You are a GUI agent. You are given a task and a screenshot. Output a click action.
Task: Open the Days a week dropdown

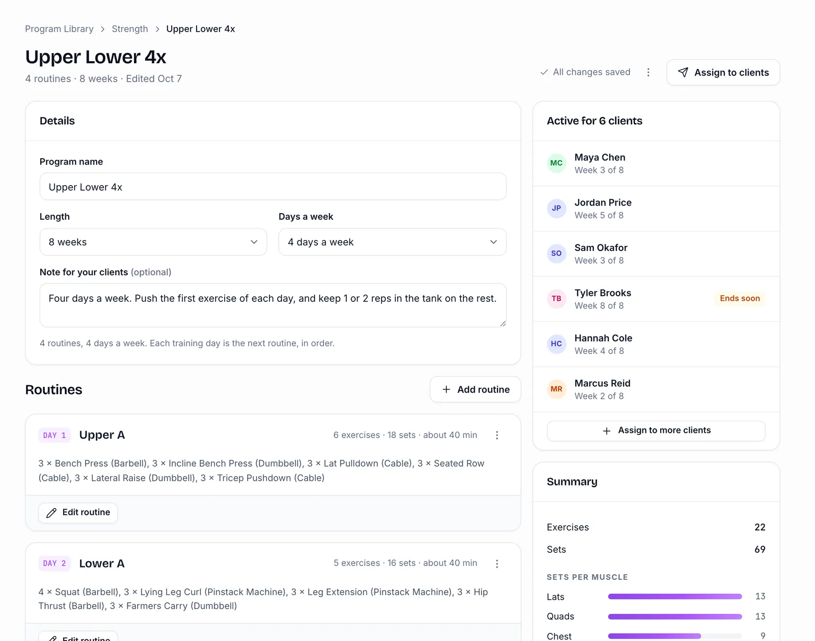click(x=392, y=242)
